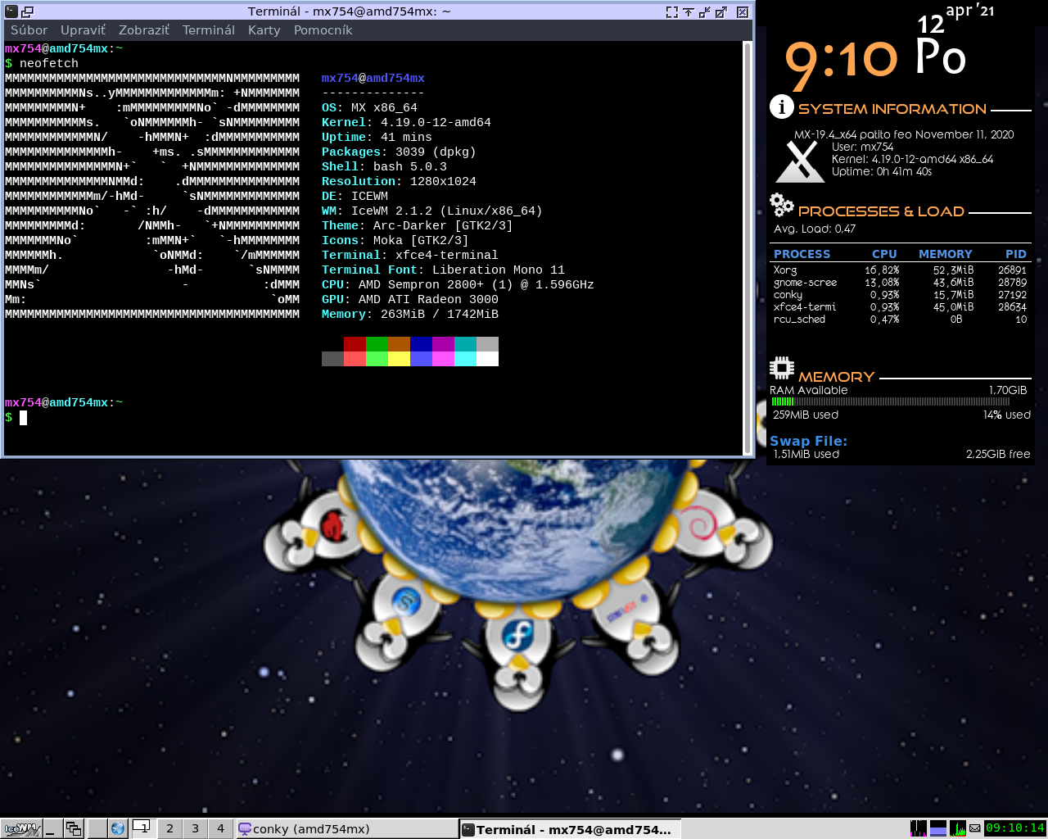Image resolution: width=1048 pixels, height=839 pixels.
Task: Open the Pomocník menu
Action: (323, 30)
